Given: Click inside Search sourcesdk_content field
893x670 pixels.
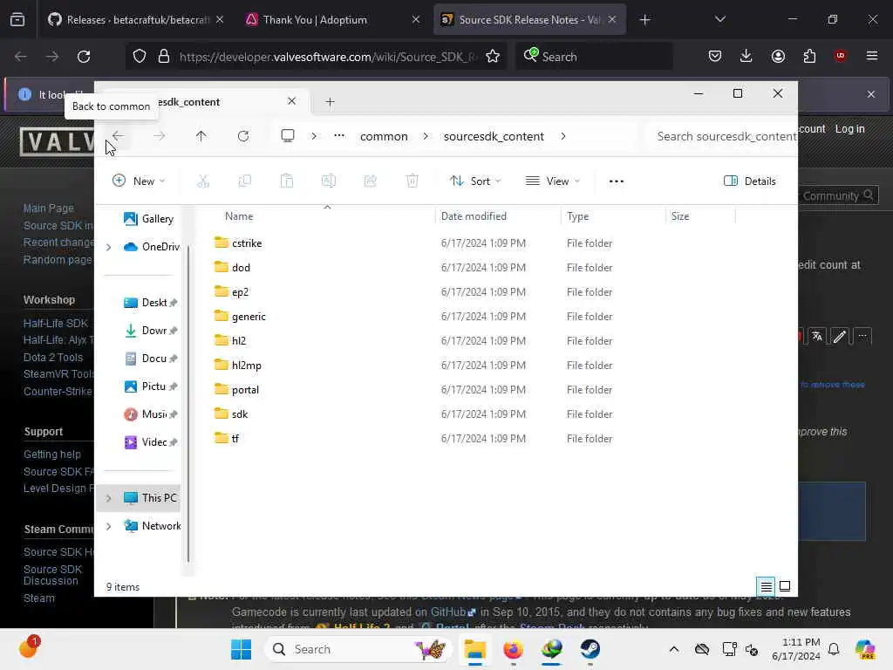Looking at the screenshot, I should (722, 136).
